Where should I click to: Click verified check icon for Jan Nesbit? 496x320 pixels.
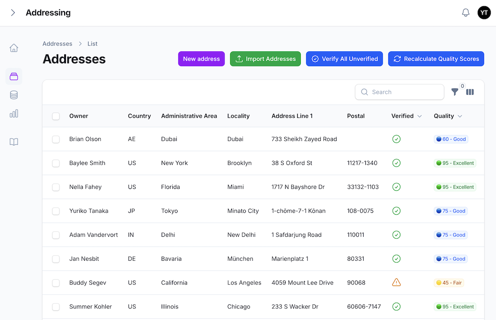[396, 258]
